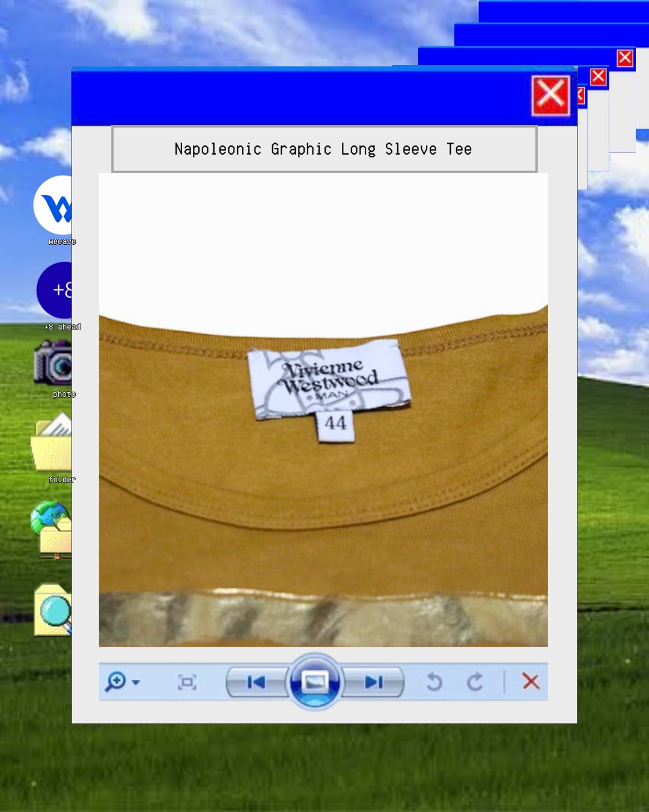
Task: Close the third background window
Action: [x=598, y=77]
